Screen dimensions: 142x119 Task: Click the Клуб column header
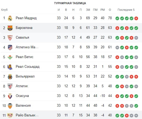point(4,10)
